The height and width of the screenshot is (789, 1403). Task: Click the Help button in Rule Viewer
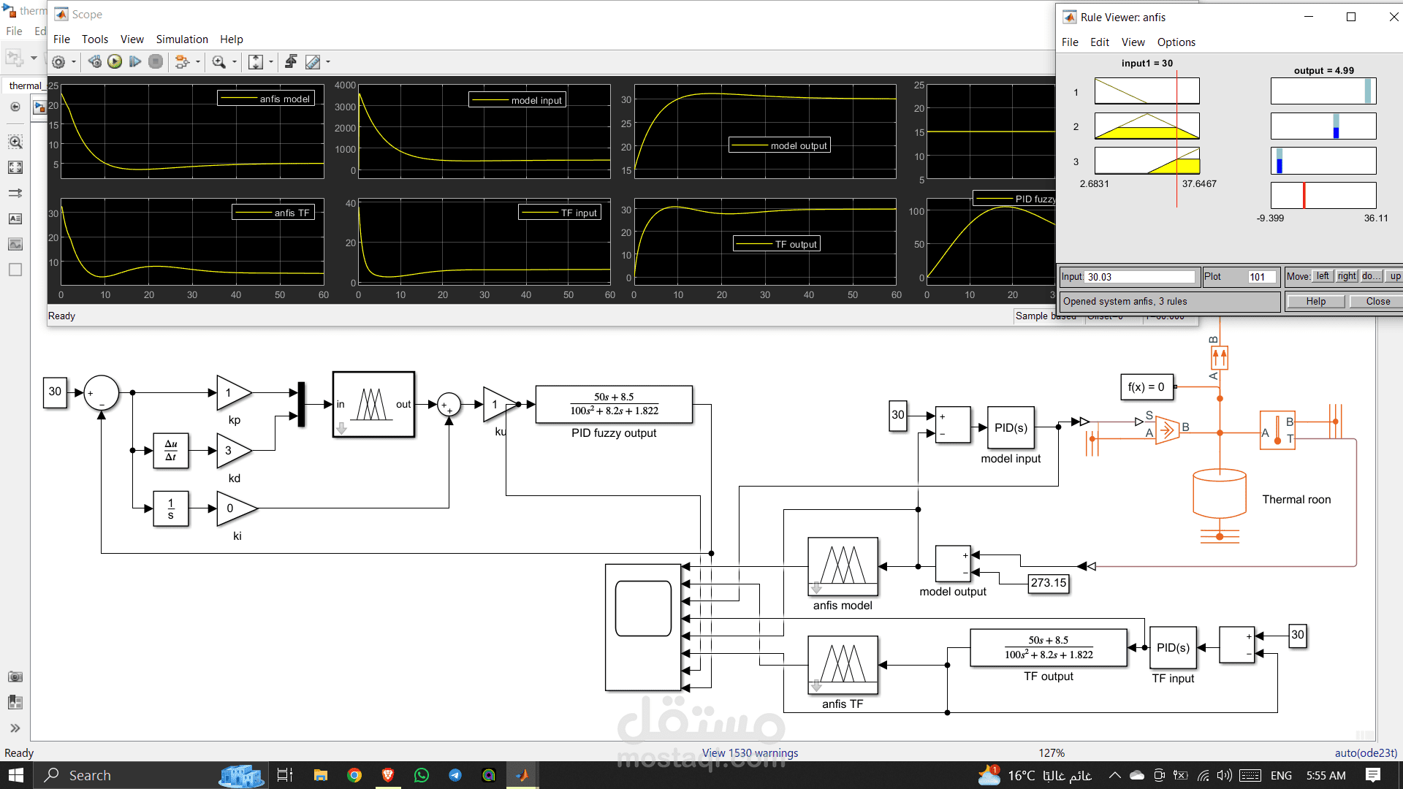pos(1315,301)
